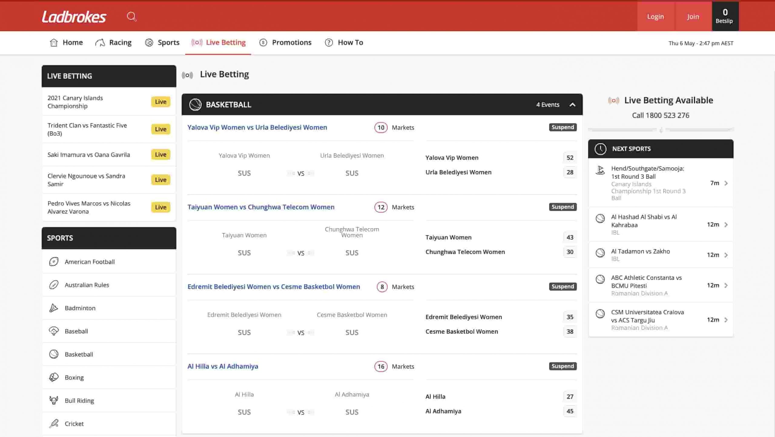
Task: Open the Racing tab
Action: 114,43
